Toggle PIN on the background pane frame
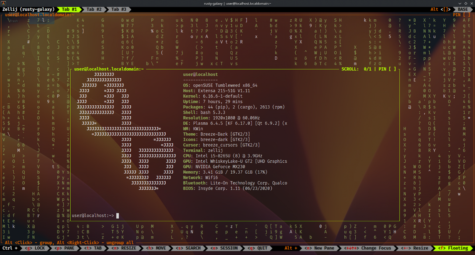475x255 pixels. click(461, 15)
